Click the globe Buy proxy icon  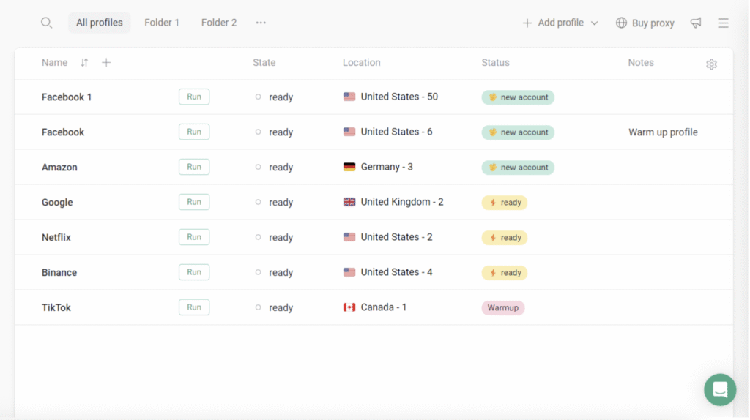click(x=621, y=23)
